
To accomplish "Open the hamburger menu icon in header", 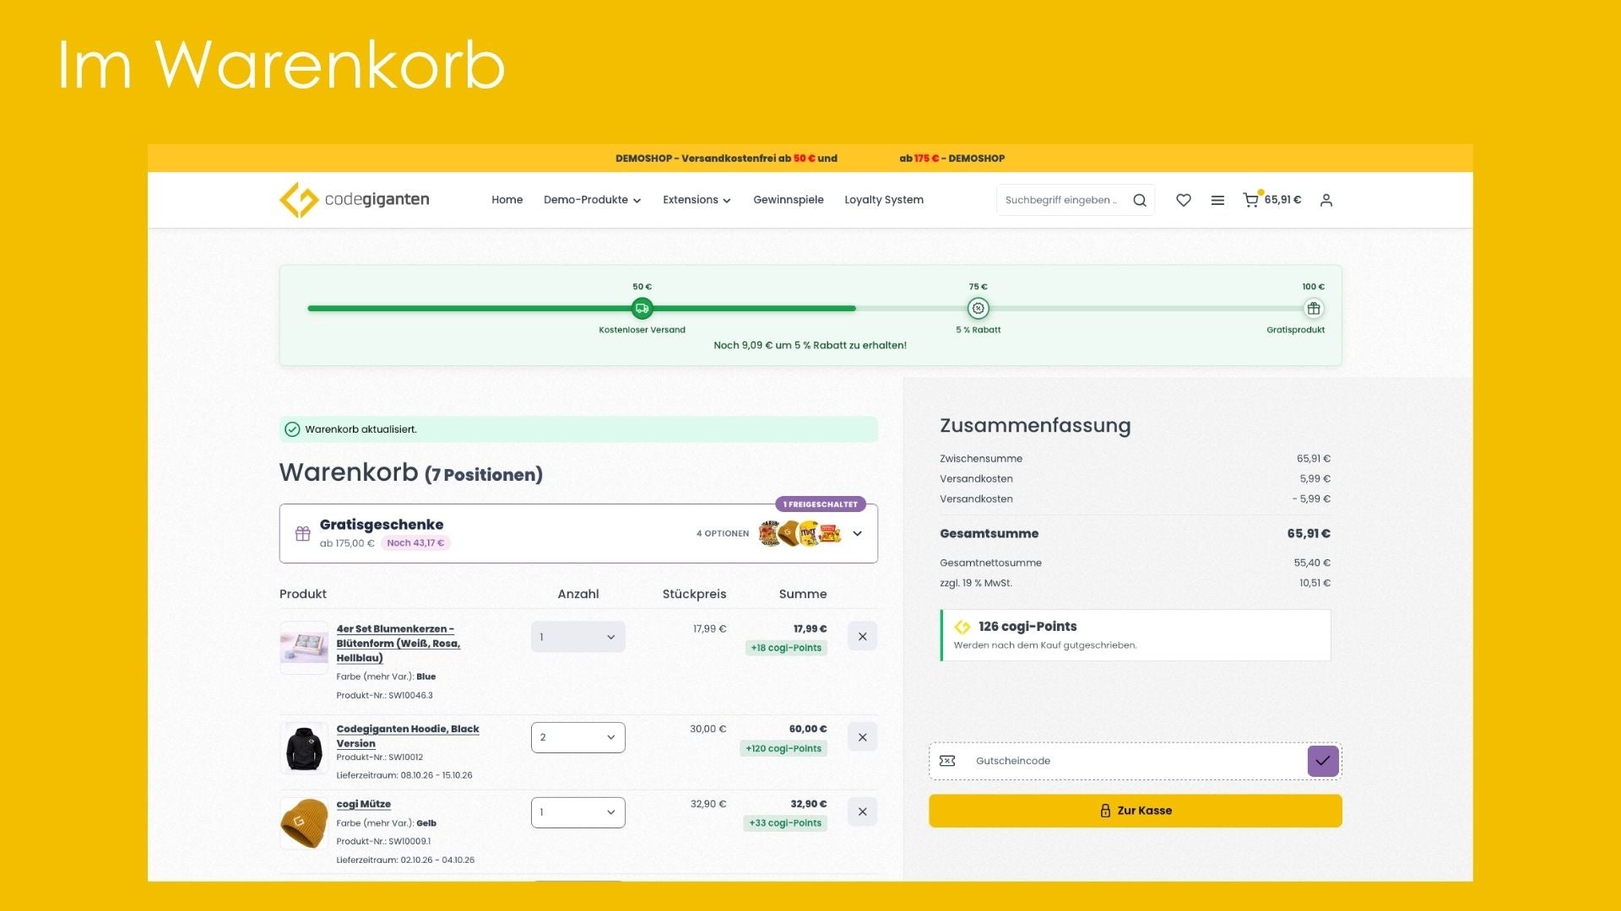I will coord(1217,200).
